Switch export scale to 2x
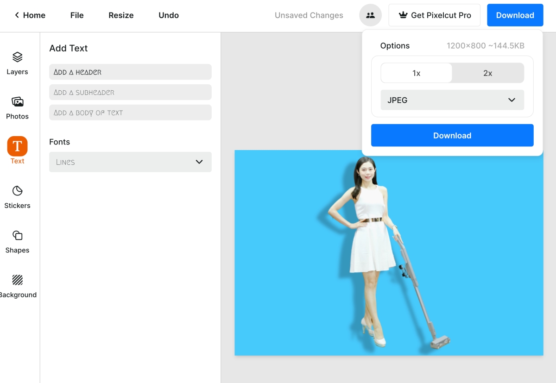556x383 pixels. [487, 73]
